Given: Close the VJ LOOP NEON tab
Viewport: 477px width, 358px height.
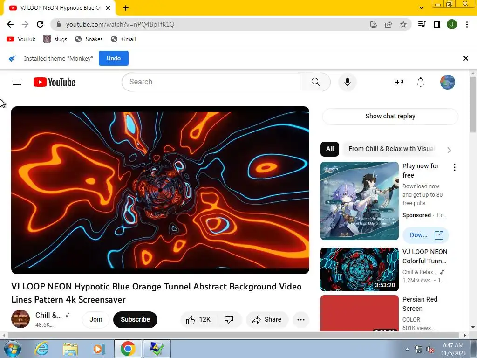Looking at the screenshot, I should 108,8.
